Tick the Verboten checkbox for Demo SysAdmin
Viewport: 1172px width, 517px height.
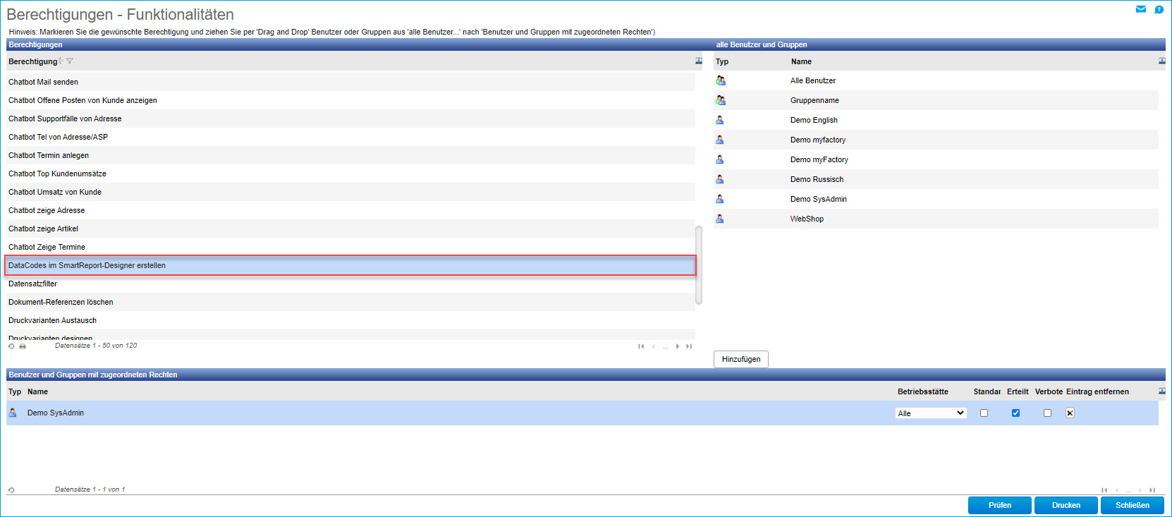(x=1047, y=413)
